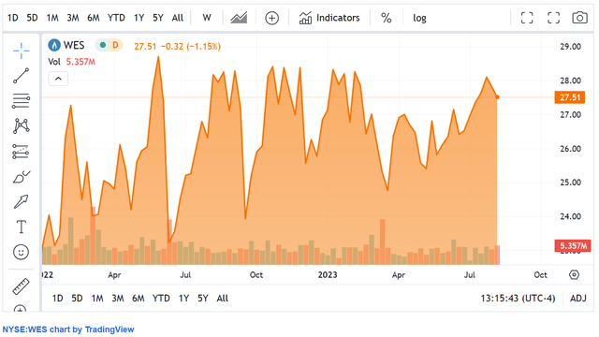Image resolution: width=599 pixels, height=337 pixels.
Task: Click the compare or add symbol button
Action: [272, 18]
